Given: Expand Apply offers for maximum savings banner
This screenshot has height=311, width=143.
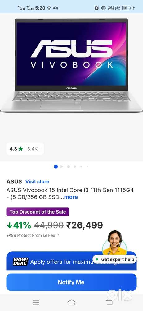Looking at the screenshot, I should [71, 261].
